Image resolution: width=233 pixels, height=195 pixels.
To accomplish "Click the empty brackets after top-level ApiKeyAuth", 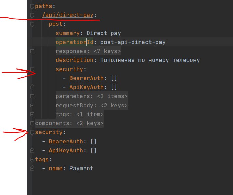I will click(93, 150).
